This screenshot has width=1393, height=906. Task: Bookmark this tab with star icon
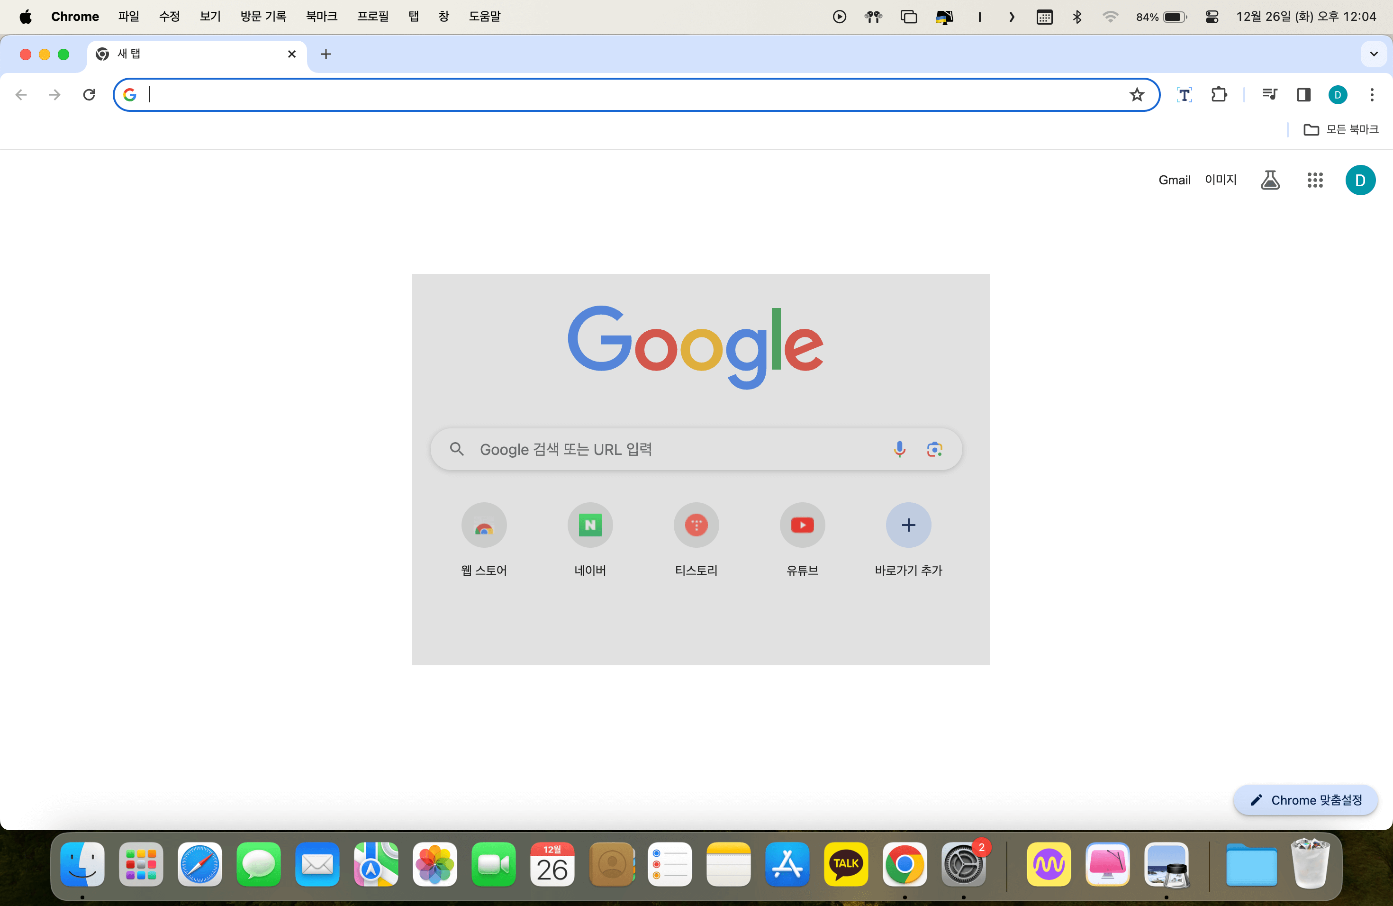pyautogui.click(x=1136, y=94)
